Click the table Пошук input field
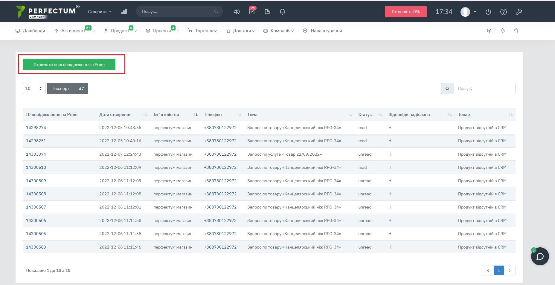This screenshot has height=285, width=555. pos(484,88)
